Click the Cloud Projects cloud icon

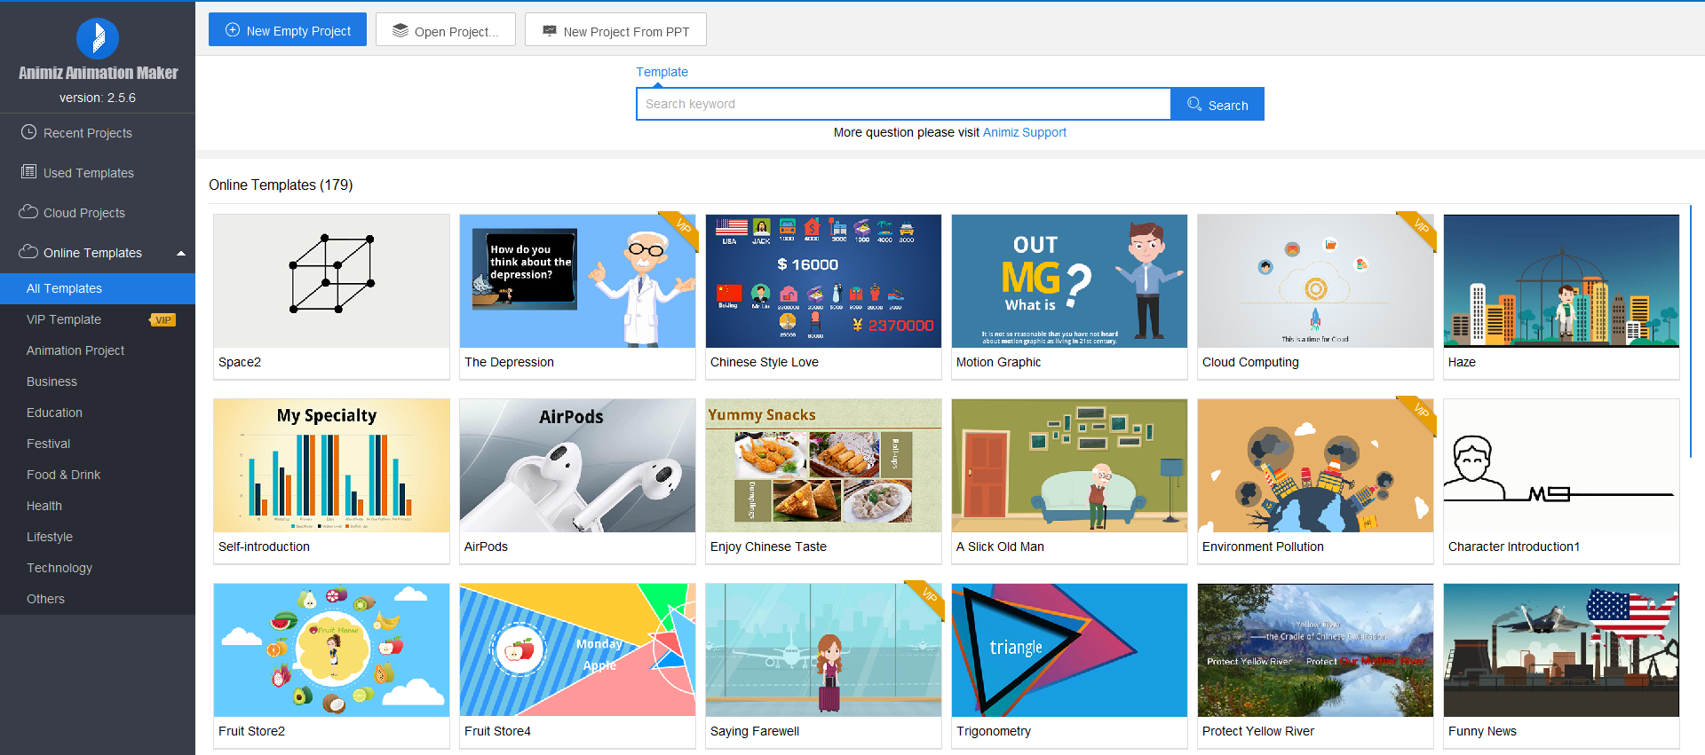pyautogui.click(x=28, y=212)
